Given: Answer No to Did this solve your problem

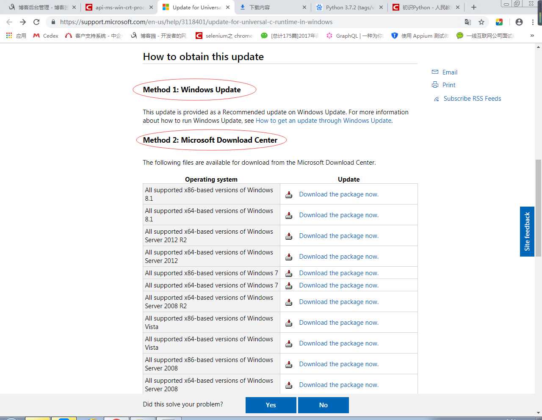Looking at the screenshot, I should click(324, 405).
